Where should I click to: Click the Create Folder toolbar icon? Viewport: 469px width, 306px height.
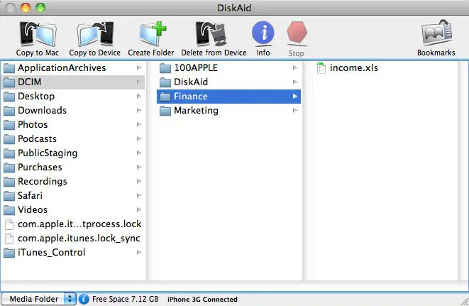tap(153, 34)
